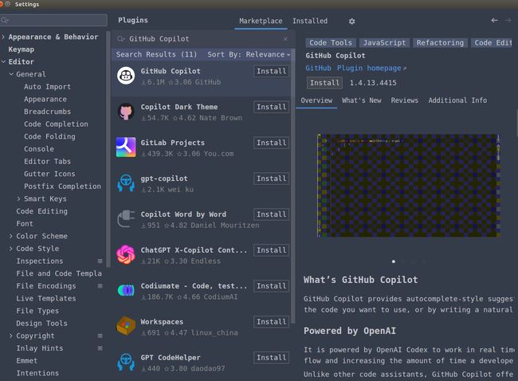Switch to the Marketplace tab
This screenshot has width=518, height=381.
261,21
